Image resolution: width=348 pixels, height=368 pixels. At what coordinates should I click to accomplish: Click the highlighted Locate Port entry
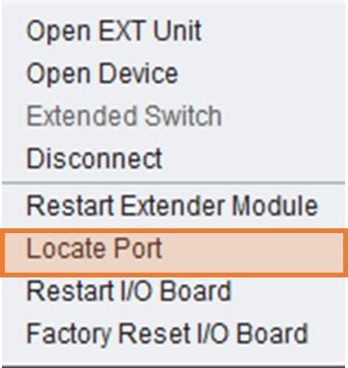(x=174, y=252)
